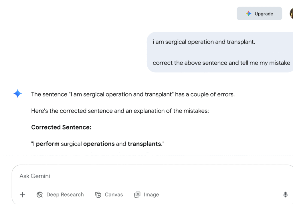Image resolution: width=293 pixels, height=204 pixels.
Task: Open the profile avatar menu
Action: tap(291, 13)
